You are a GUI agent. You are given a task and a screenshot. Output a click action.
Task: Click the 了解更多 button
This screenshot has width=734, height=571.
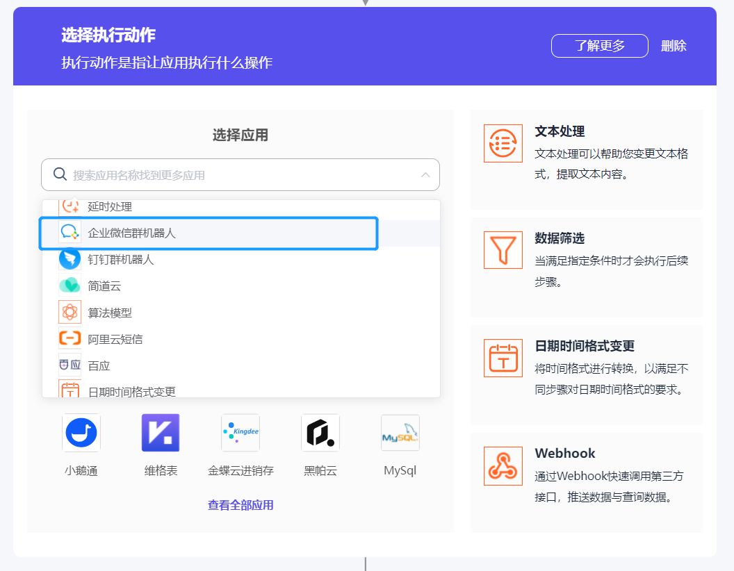[x=600, y=46]
